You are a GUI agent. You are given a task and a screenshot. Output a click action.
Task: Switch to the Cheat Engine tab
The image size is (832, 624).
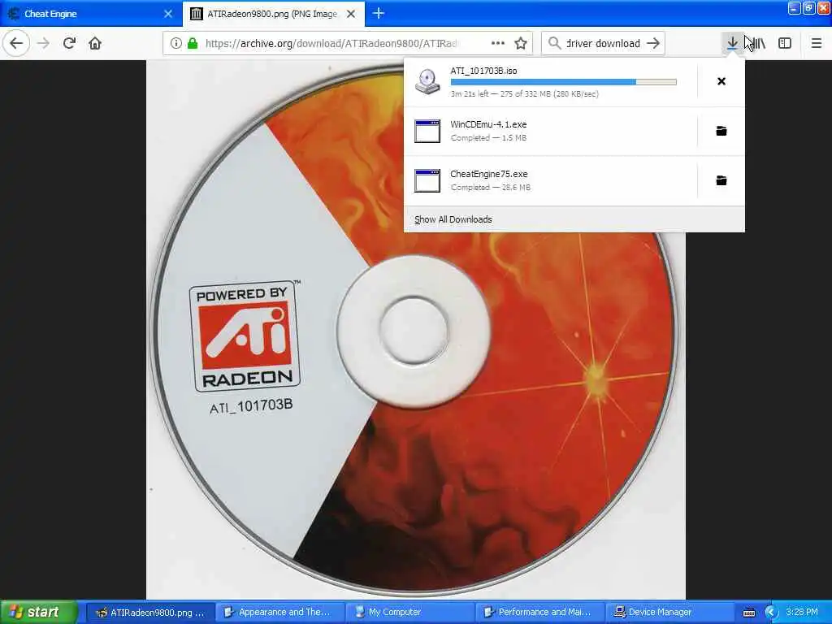[x=90, y=14]
